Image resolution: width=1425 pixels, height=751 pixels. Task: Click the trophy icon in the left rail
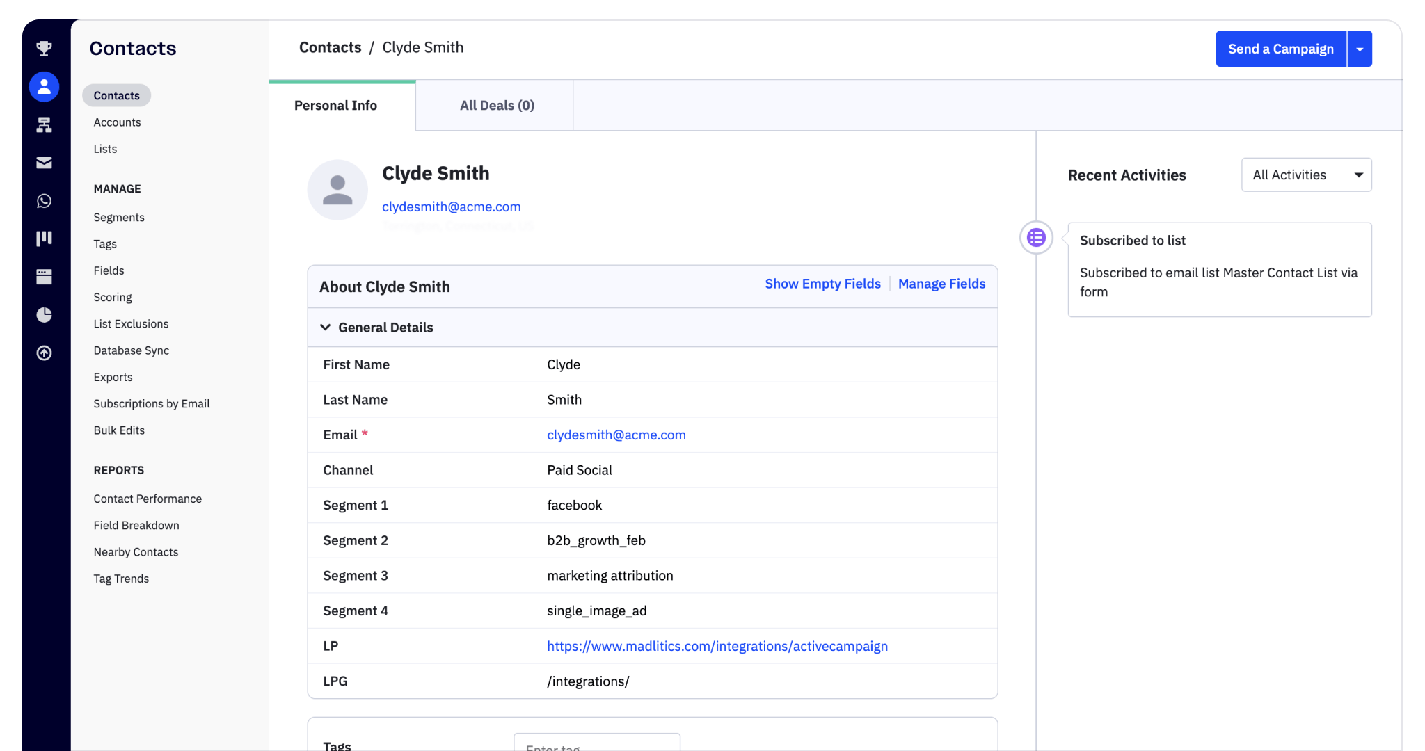(44, 49)
